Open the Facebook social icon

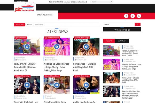[x=126, y=16]
